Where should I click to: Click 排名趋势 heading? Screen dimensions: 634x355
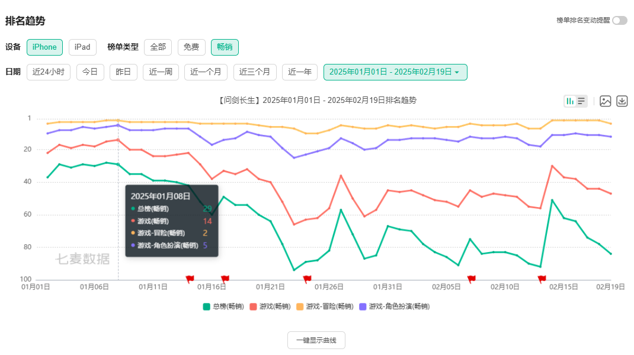(25, 21)
